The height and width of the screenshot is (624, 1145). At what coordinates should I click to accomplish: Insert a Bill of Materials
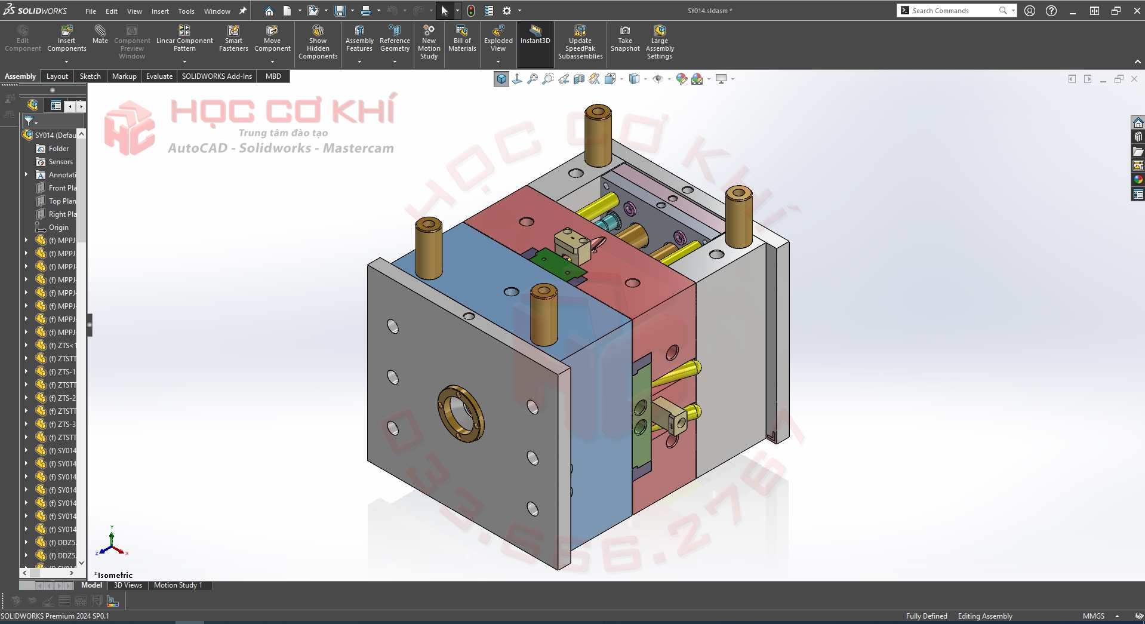tap(462, 39)
